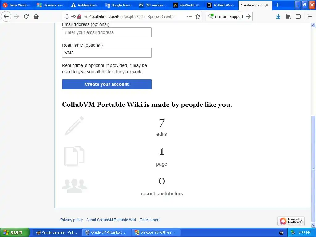
Task: Switch to the Скачать тему tab
Action: point(51,5)
